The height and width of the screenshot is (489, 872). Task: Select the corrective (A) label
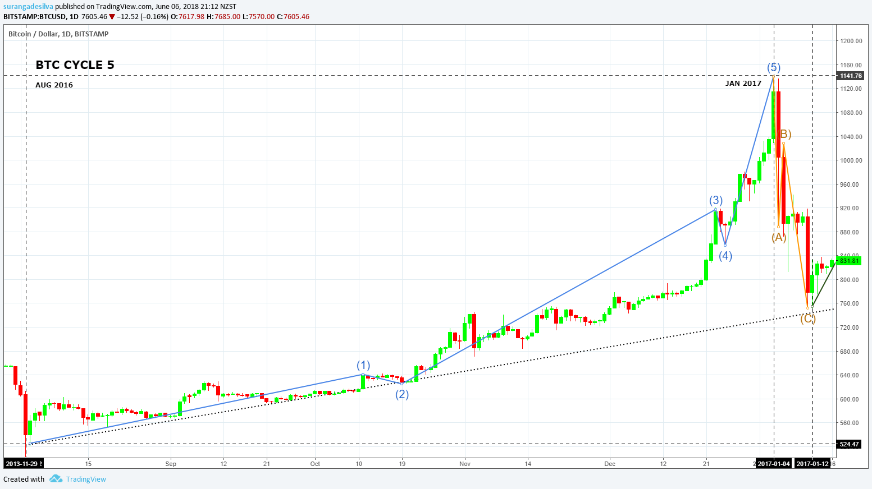click(x=779, y=237)
